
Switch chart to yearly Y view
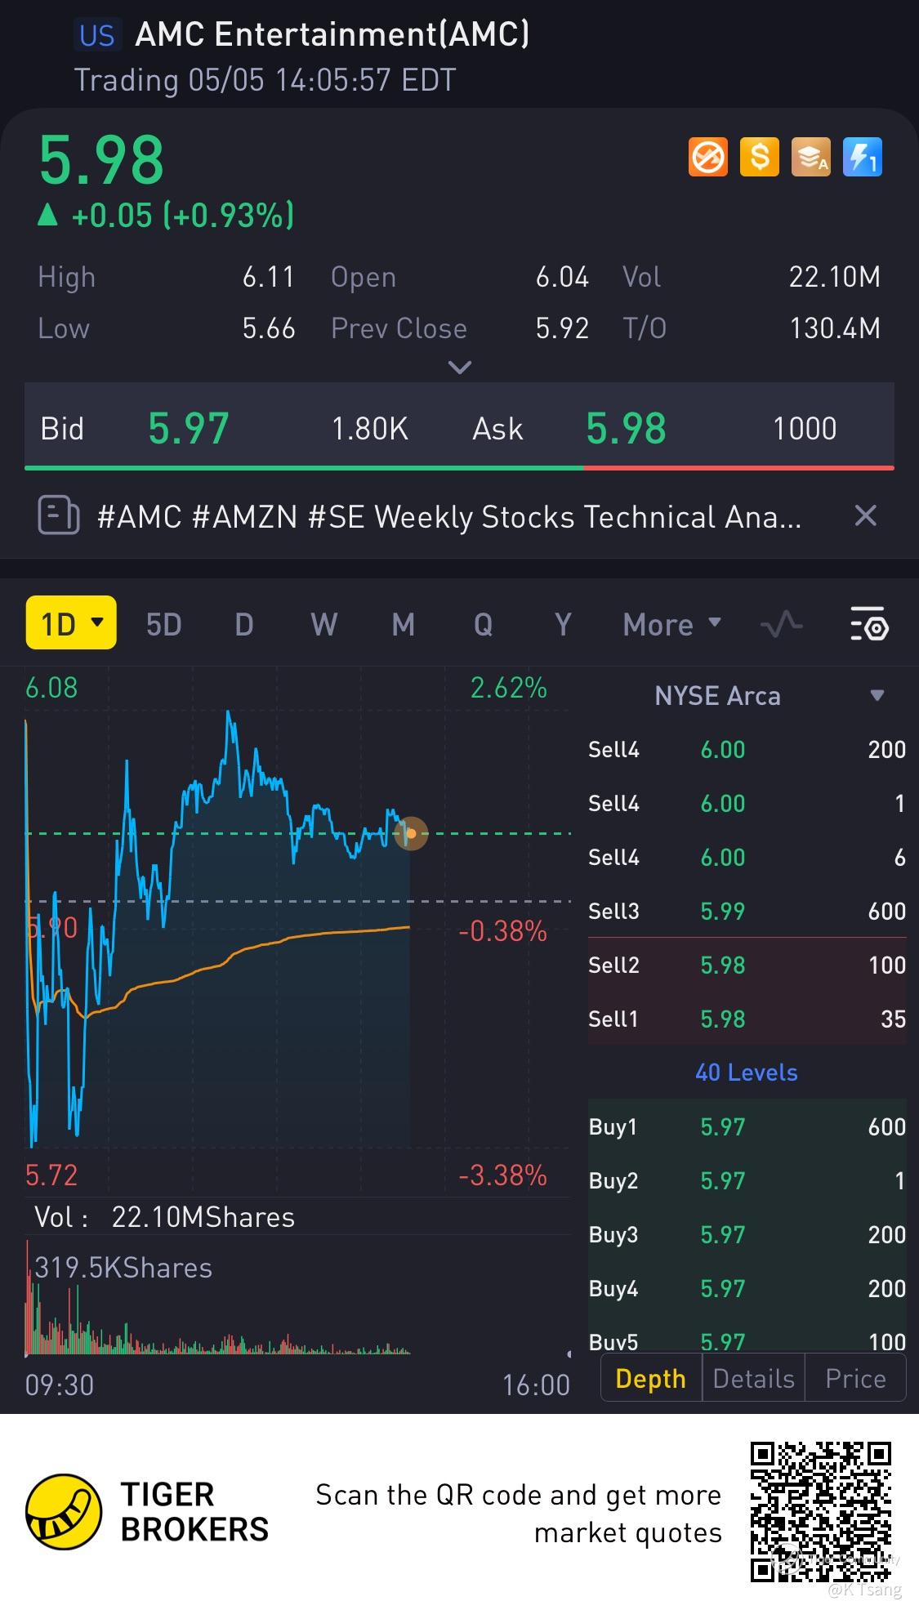tap(563, 625)
